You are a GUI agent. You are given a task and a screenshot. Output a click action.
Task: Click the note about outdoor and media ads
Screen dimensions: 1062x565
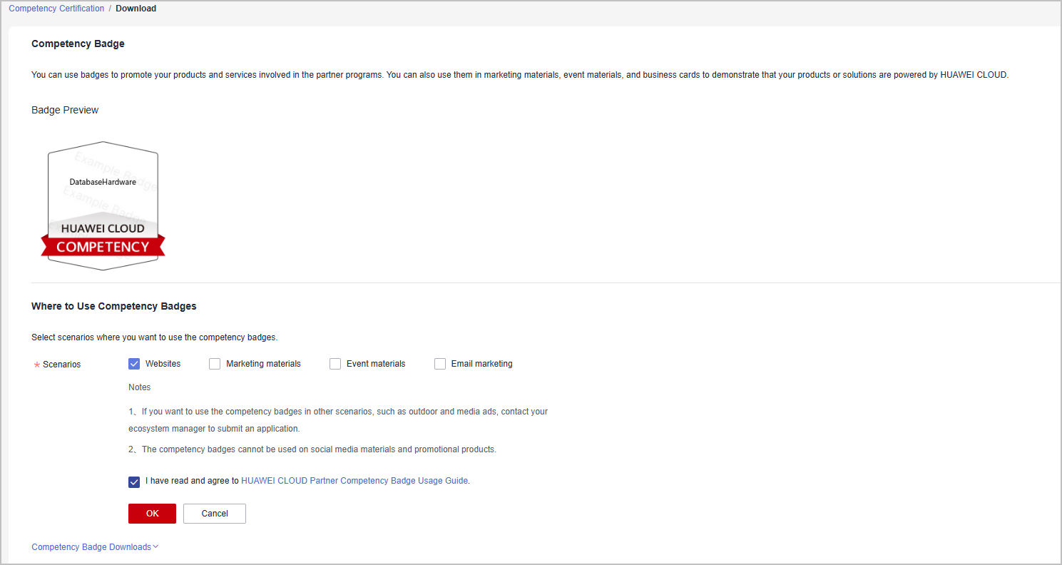coord(338,420)
